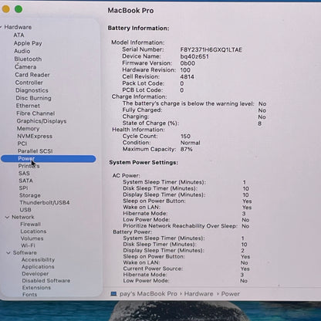321x321 pixels.
Task: Open Fibre Channel entry
Action: point(35,113)
